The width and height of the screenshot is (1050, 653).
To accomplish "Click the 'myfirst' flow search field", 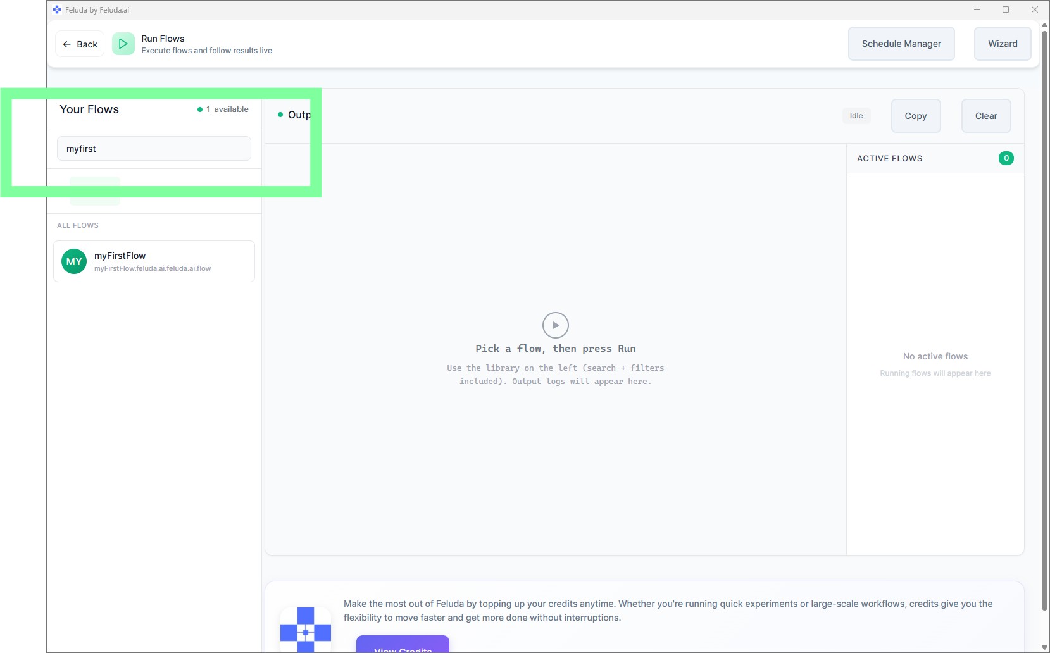I will [x=153, y=148].
